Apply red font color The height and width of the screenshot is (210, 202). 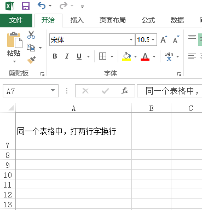pos(145,56)
